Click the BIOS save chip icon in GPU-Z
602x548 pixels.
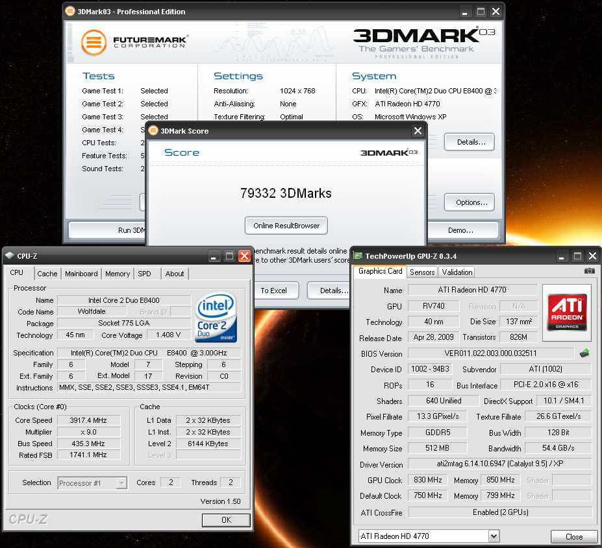[584, 353]
